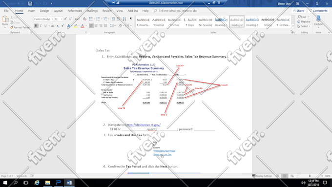Image resolution: width=332 pixels, height=187 pixels.
Task: Toggle Underline formatting
Action: (x=45, y=25)
